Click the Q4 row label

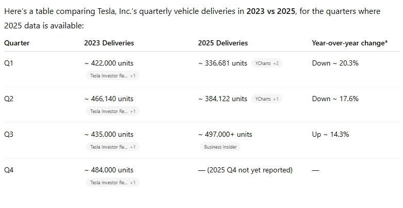click(9, 170)
